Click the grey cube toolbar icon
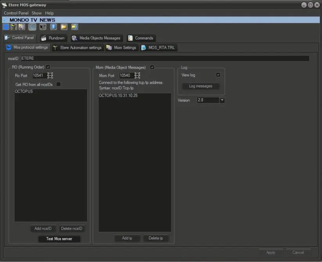 [32, 27]
